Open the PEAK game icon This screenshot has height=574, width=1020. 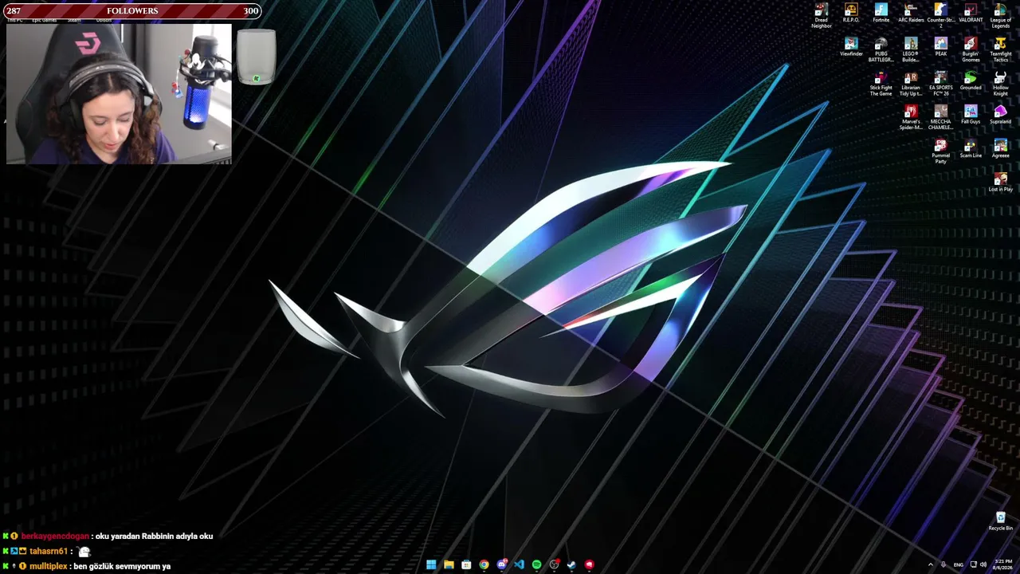coord(940,46)
